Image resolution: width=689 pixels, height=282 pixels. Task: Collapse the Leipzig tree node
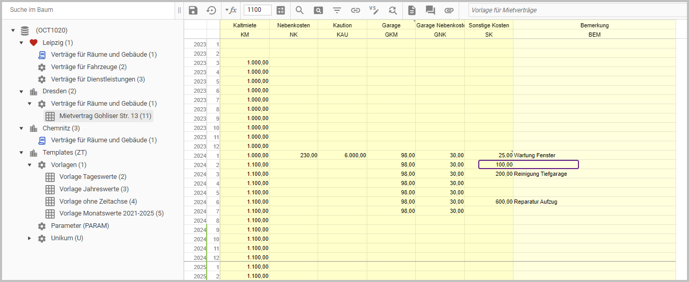coord(22,43)
